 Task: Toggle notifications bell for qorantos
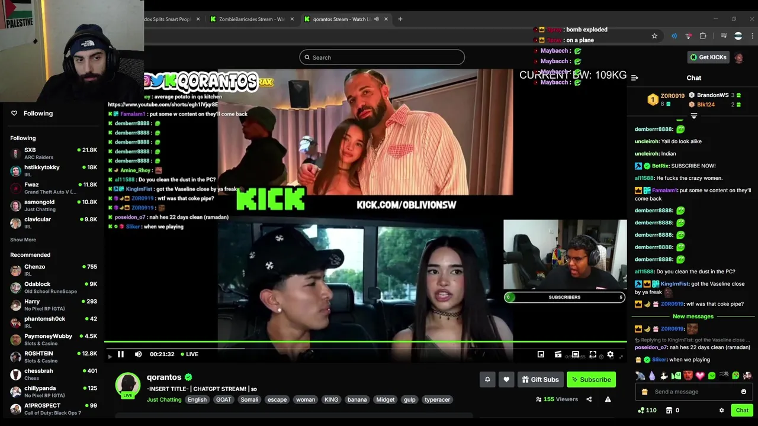tap(487, 379)
